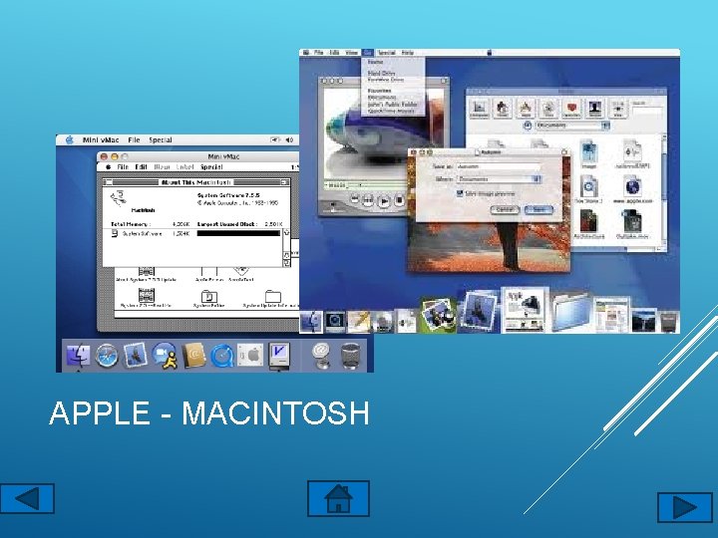Screen dimensions: 718x538
Task: Click the Favorites heart icon in Finder toolbar
Action: (572, 108)
